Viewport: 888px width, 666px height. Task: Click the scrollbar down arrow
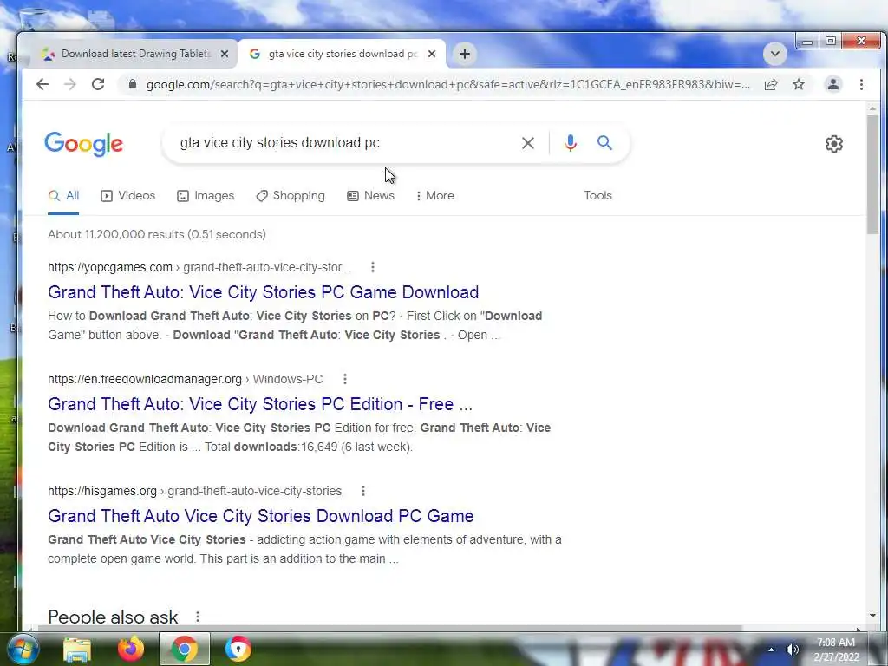(872, 616)
